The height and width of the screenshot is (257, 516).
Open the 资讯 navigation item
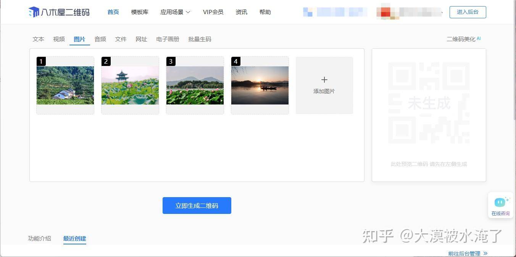pyautogui.click(x=242, y=12)
